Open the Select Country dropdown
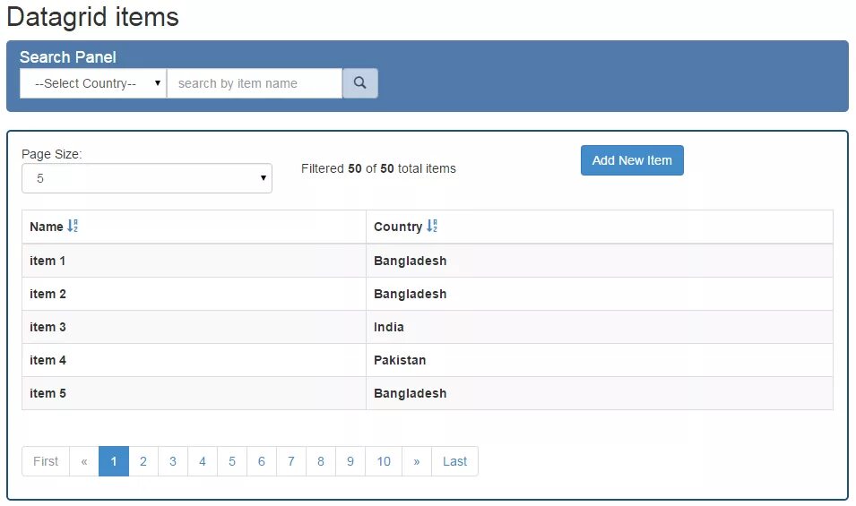 (x=93, y=83)
